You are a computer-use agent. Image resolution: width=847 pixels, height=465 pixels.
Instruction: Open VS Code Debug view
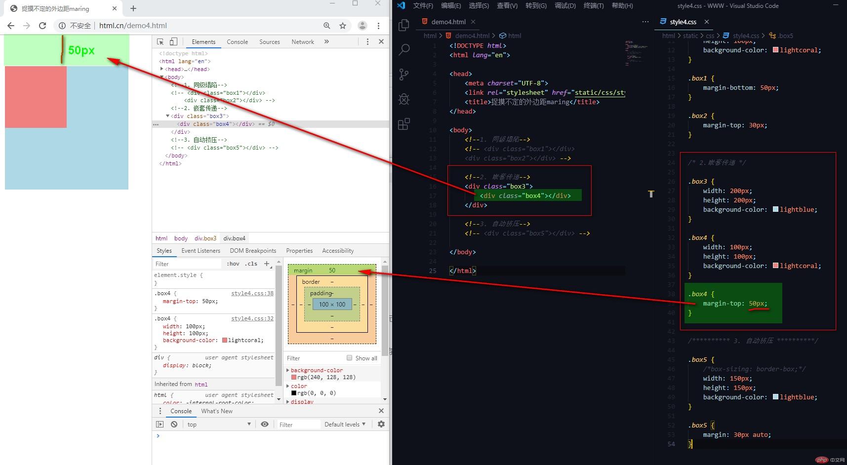pyautogui.click(x=404, y=99)
